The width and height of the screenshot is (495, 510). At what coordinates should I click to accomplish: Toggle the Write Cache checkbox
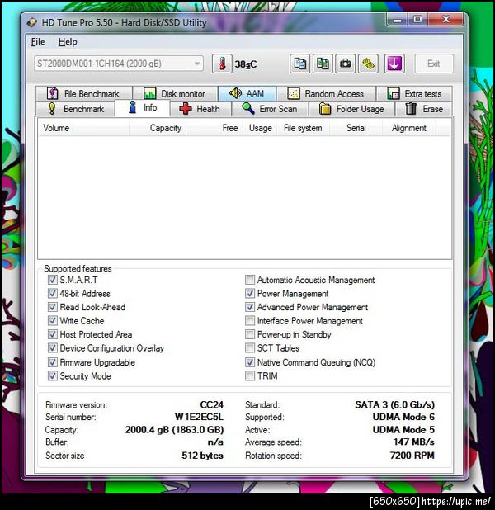pyautogui.click(x=52, y=321)
